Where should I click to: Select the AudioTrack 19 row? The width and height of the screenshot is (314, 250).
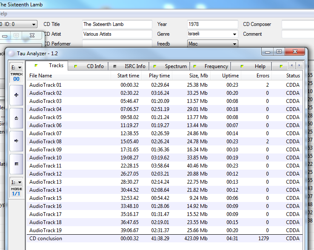point(164,230)
